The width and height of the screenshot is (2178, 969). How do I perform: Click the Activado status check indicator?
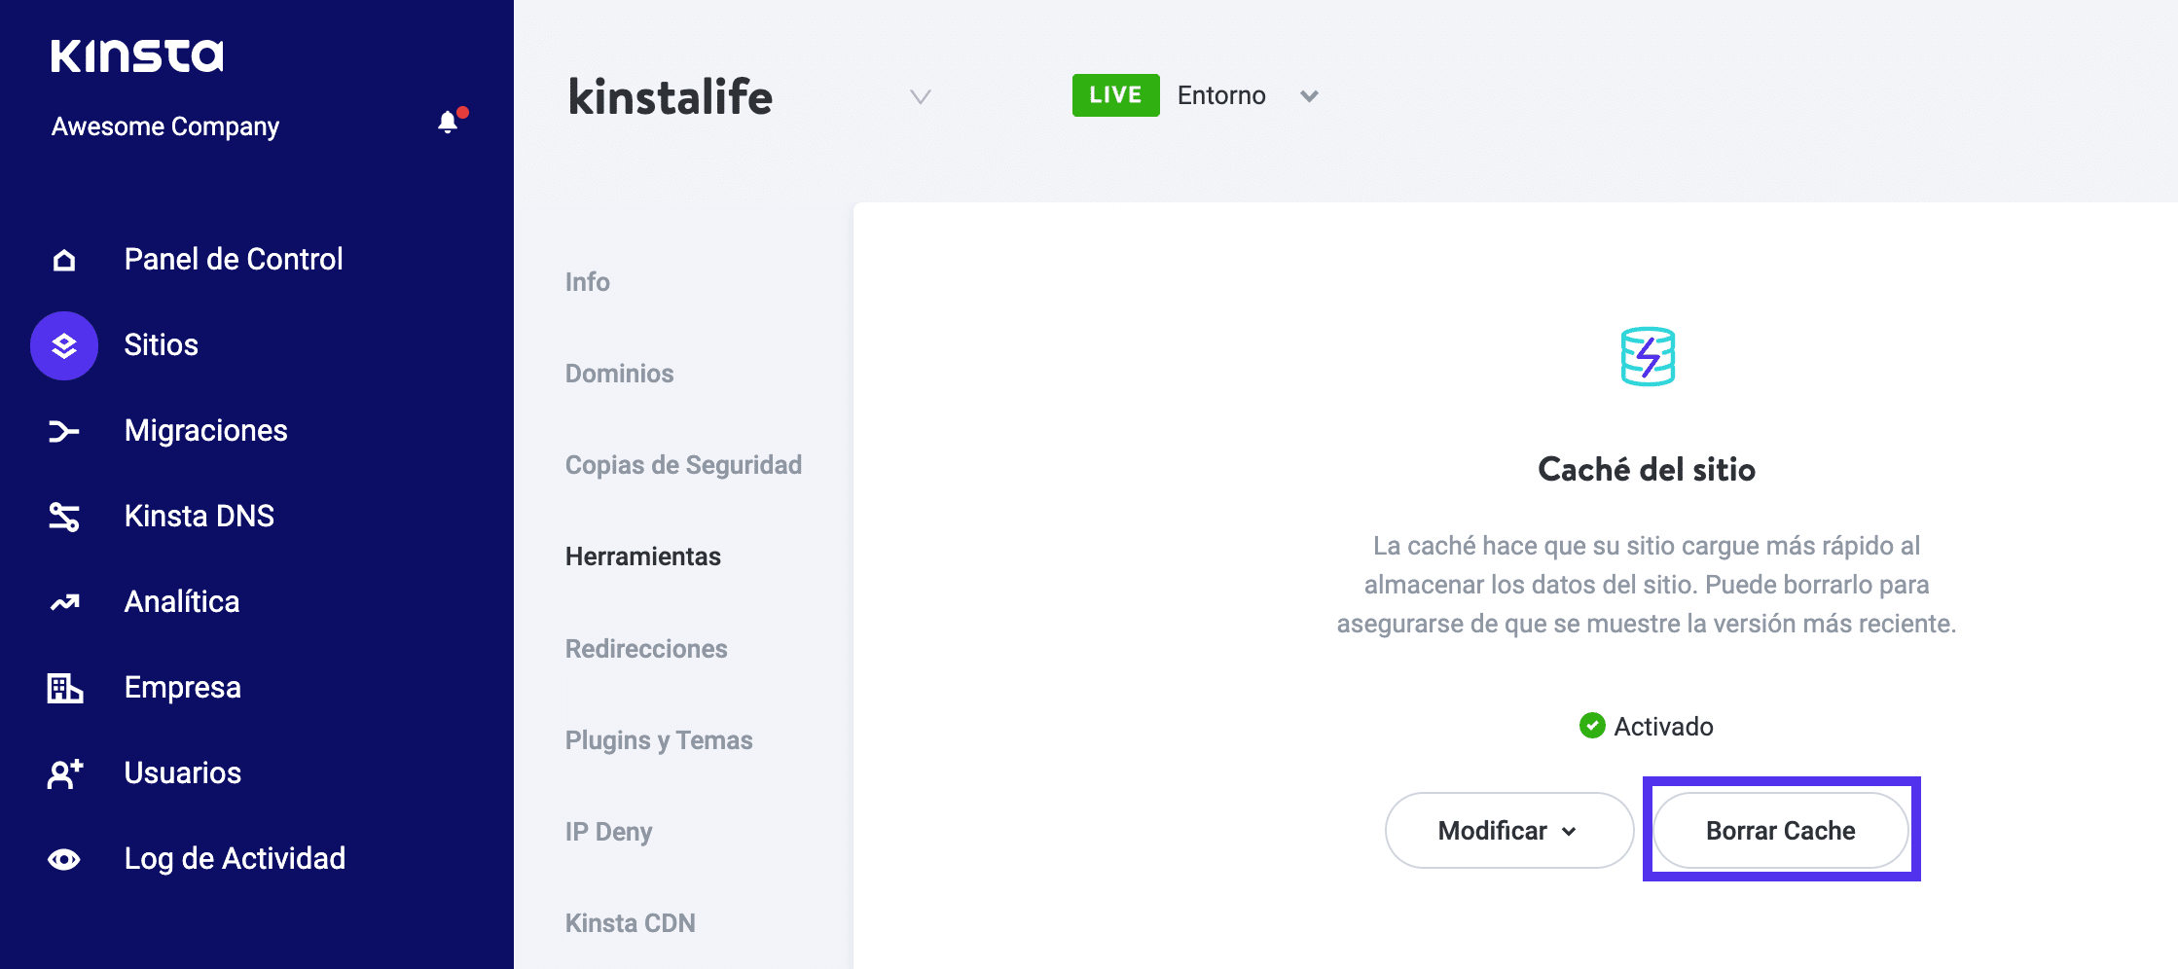click(x=1593, y=726)
